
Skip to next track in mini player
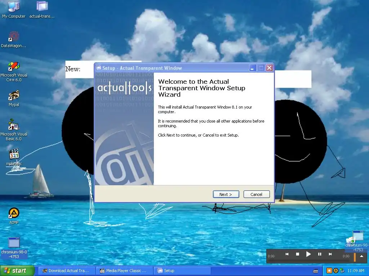pos(330,254)
